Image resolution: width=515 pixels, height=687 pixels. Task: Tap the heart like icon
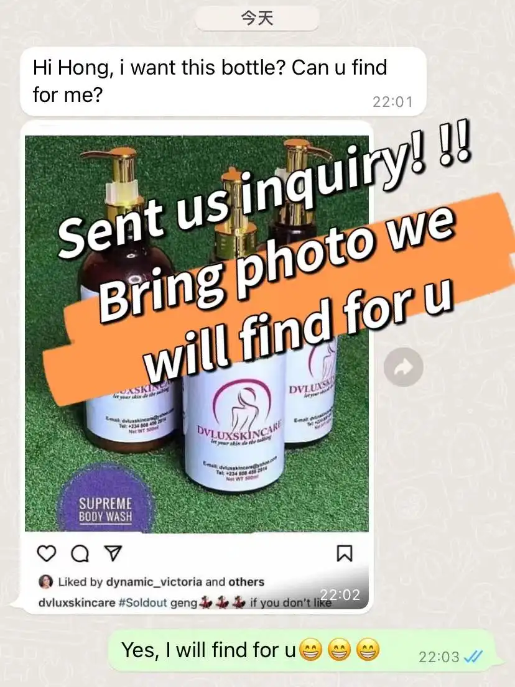(47, 553)
